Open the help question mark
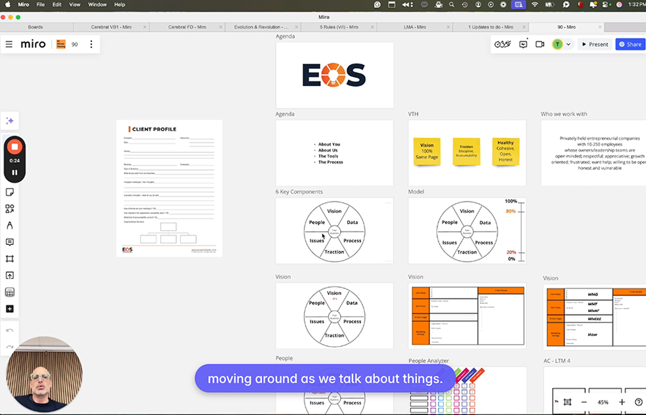Screen dimensions: 646x415 click(x=639, y=402)
